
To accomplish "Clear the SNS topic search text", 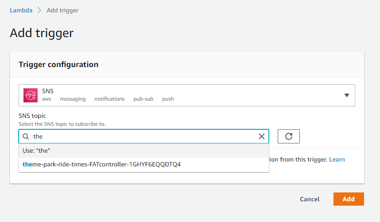I will point(261,136).
